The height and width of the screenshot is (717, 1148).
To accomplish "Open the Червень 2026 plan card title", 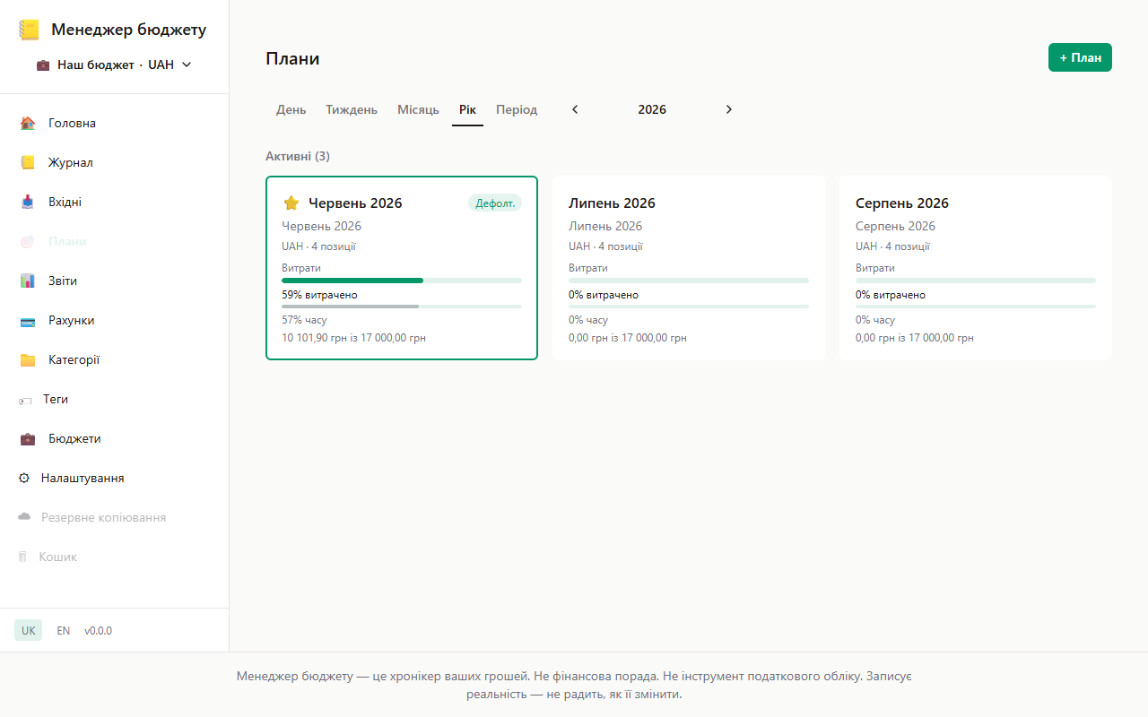I will [x=355, y=203].
